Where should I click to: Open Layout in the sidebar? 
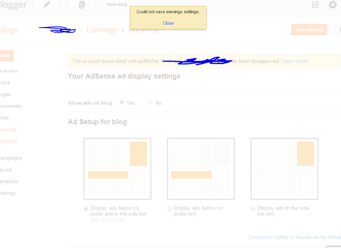click(x=6, y=170)
